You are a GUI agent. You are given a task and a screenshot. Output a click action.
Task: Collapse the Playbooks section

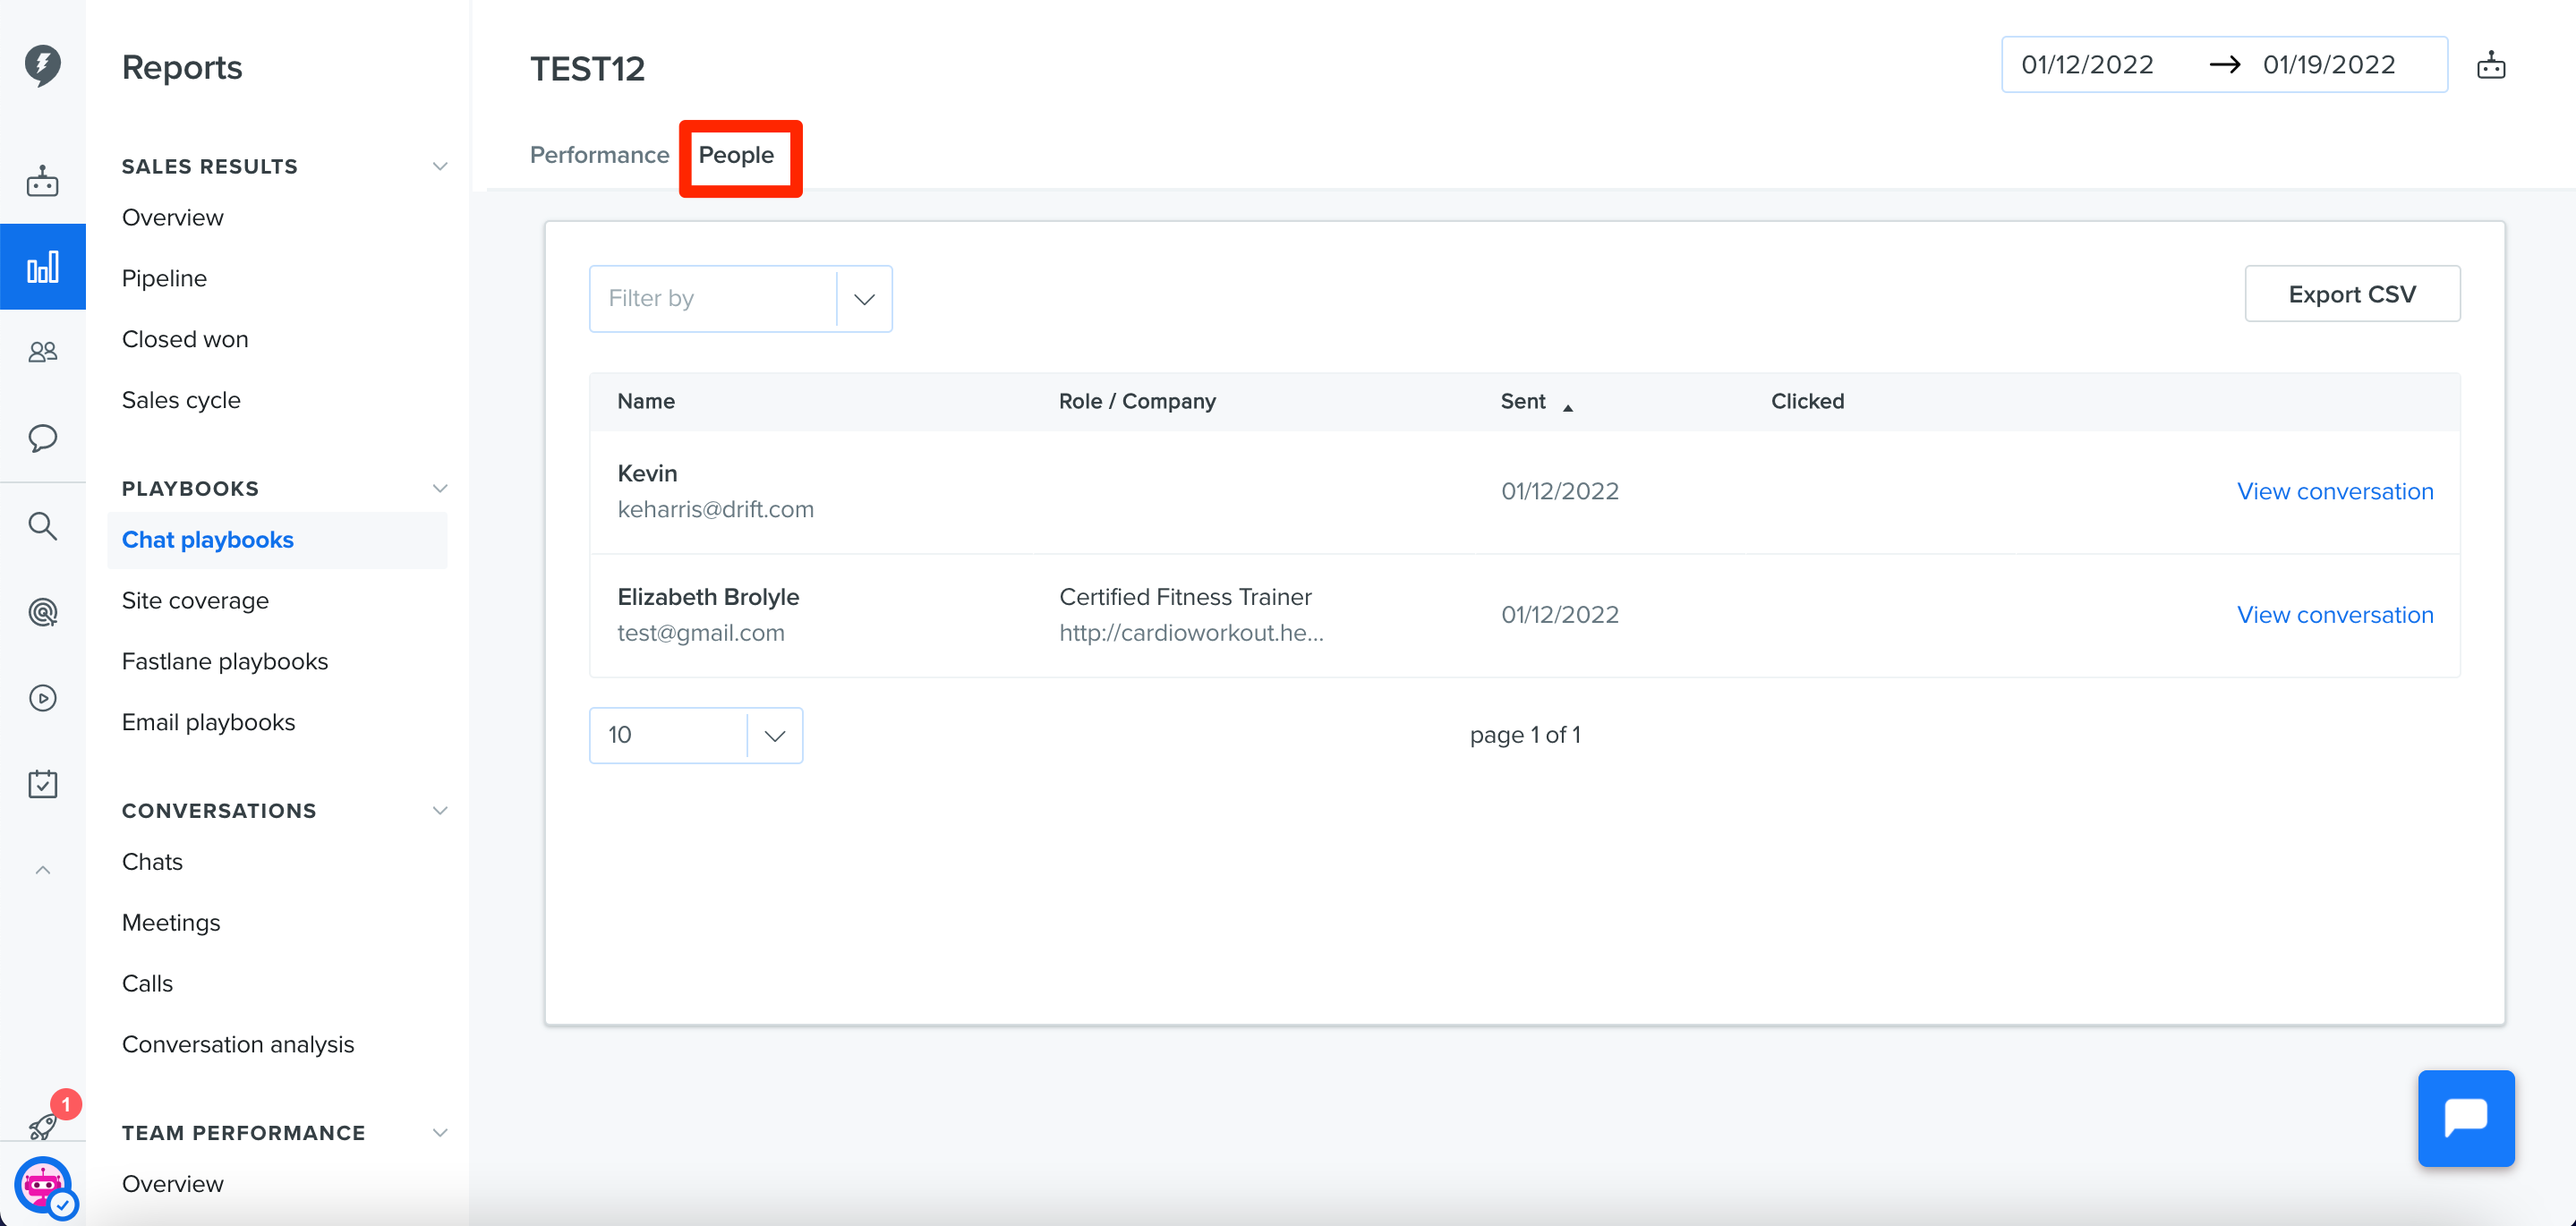(439, 488)
